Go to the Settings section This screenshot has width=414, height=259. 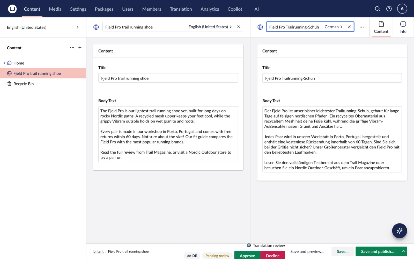tap(78, 9)
